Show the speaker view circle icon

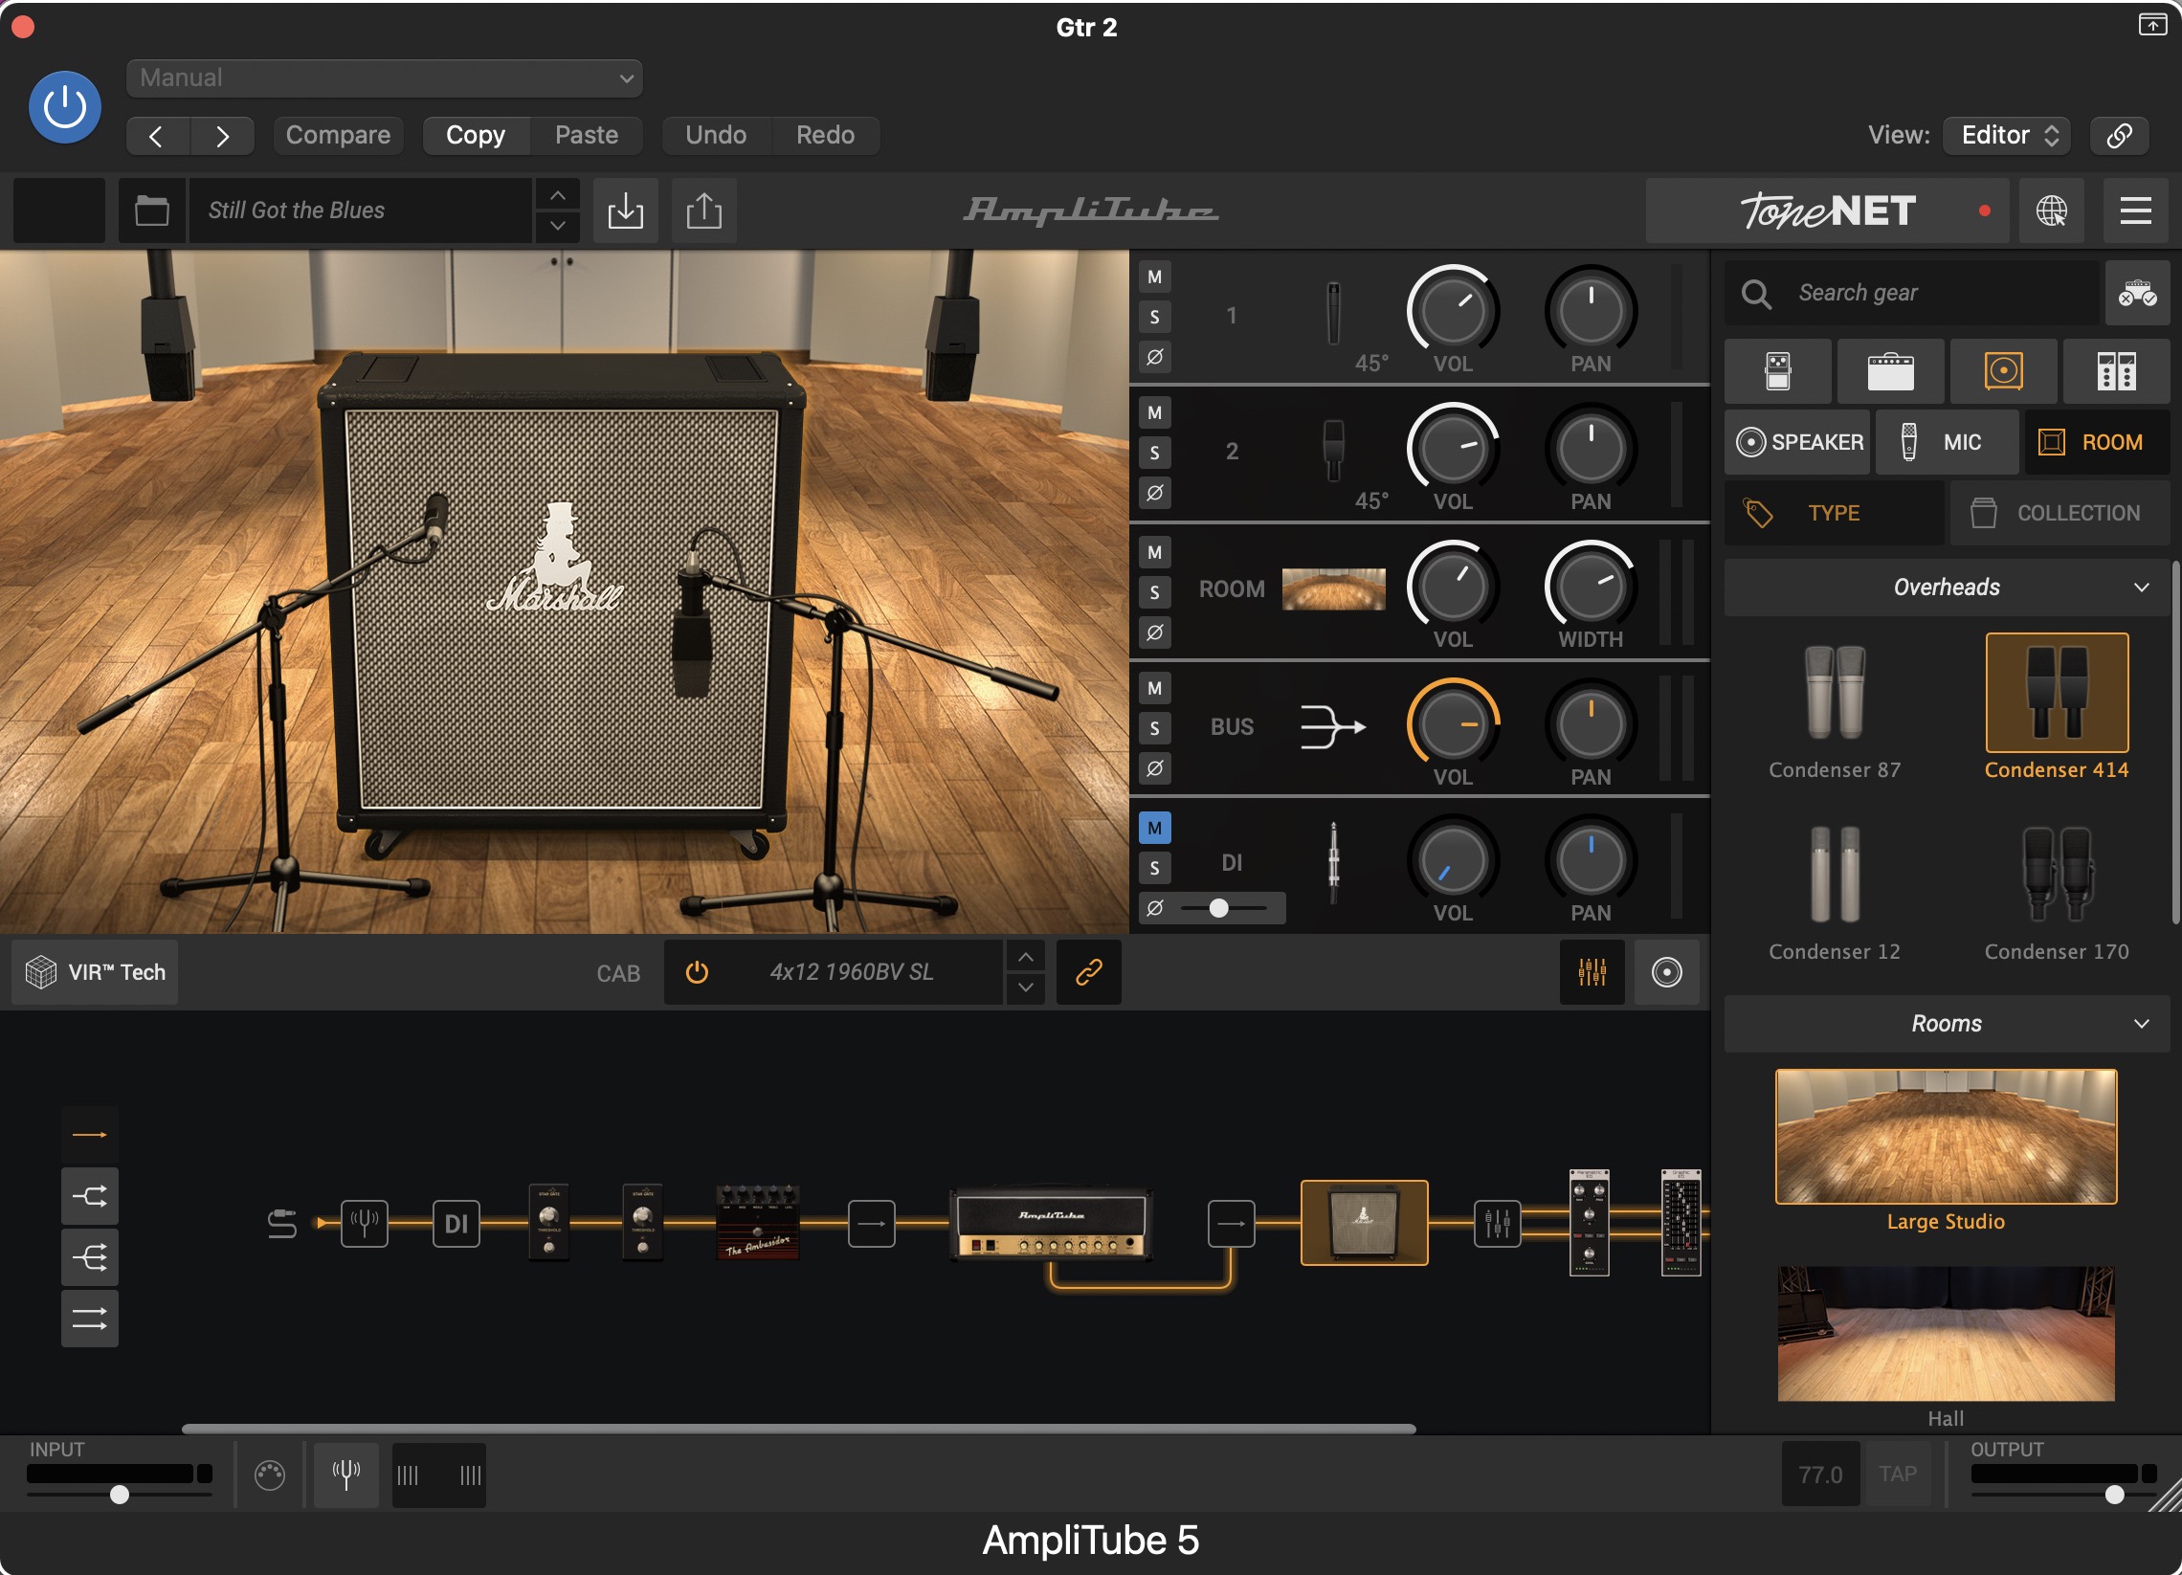(x=1666, y=972)
